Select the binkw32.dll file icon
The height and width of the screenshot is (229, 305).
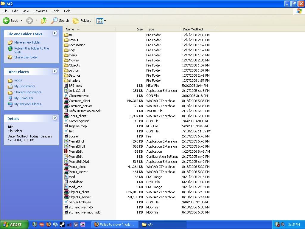[66, 91]
